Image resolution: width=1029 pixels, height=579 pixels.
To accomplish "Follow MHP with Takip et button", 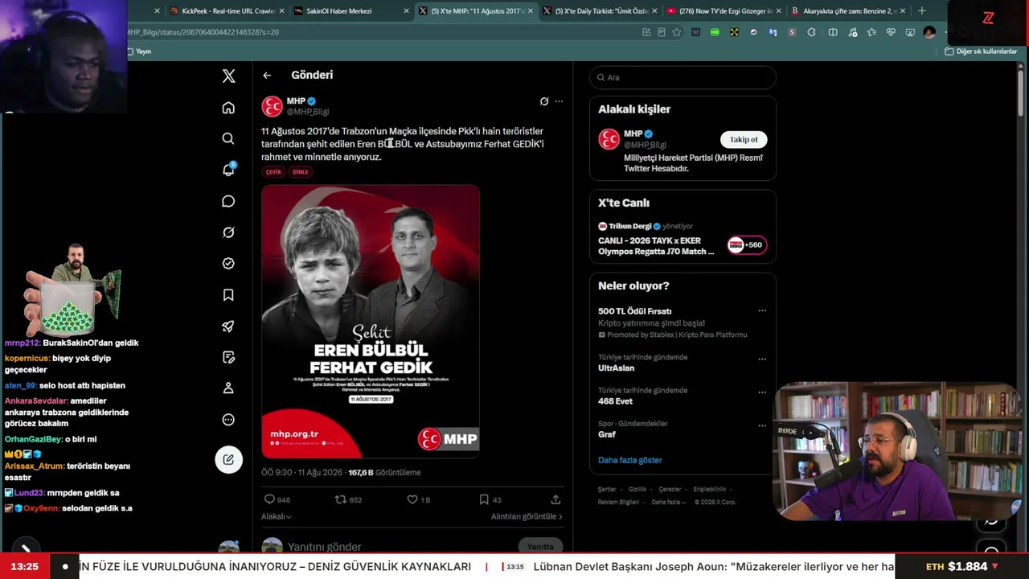I will coord(744,139).
